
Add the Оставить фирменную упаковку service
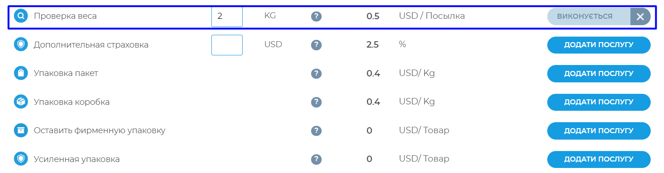click(599, 131)
